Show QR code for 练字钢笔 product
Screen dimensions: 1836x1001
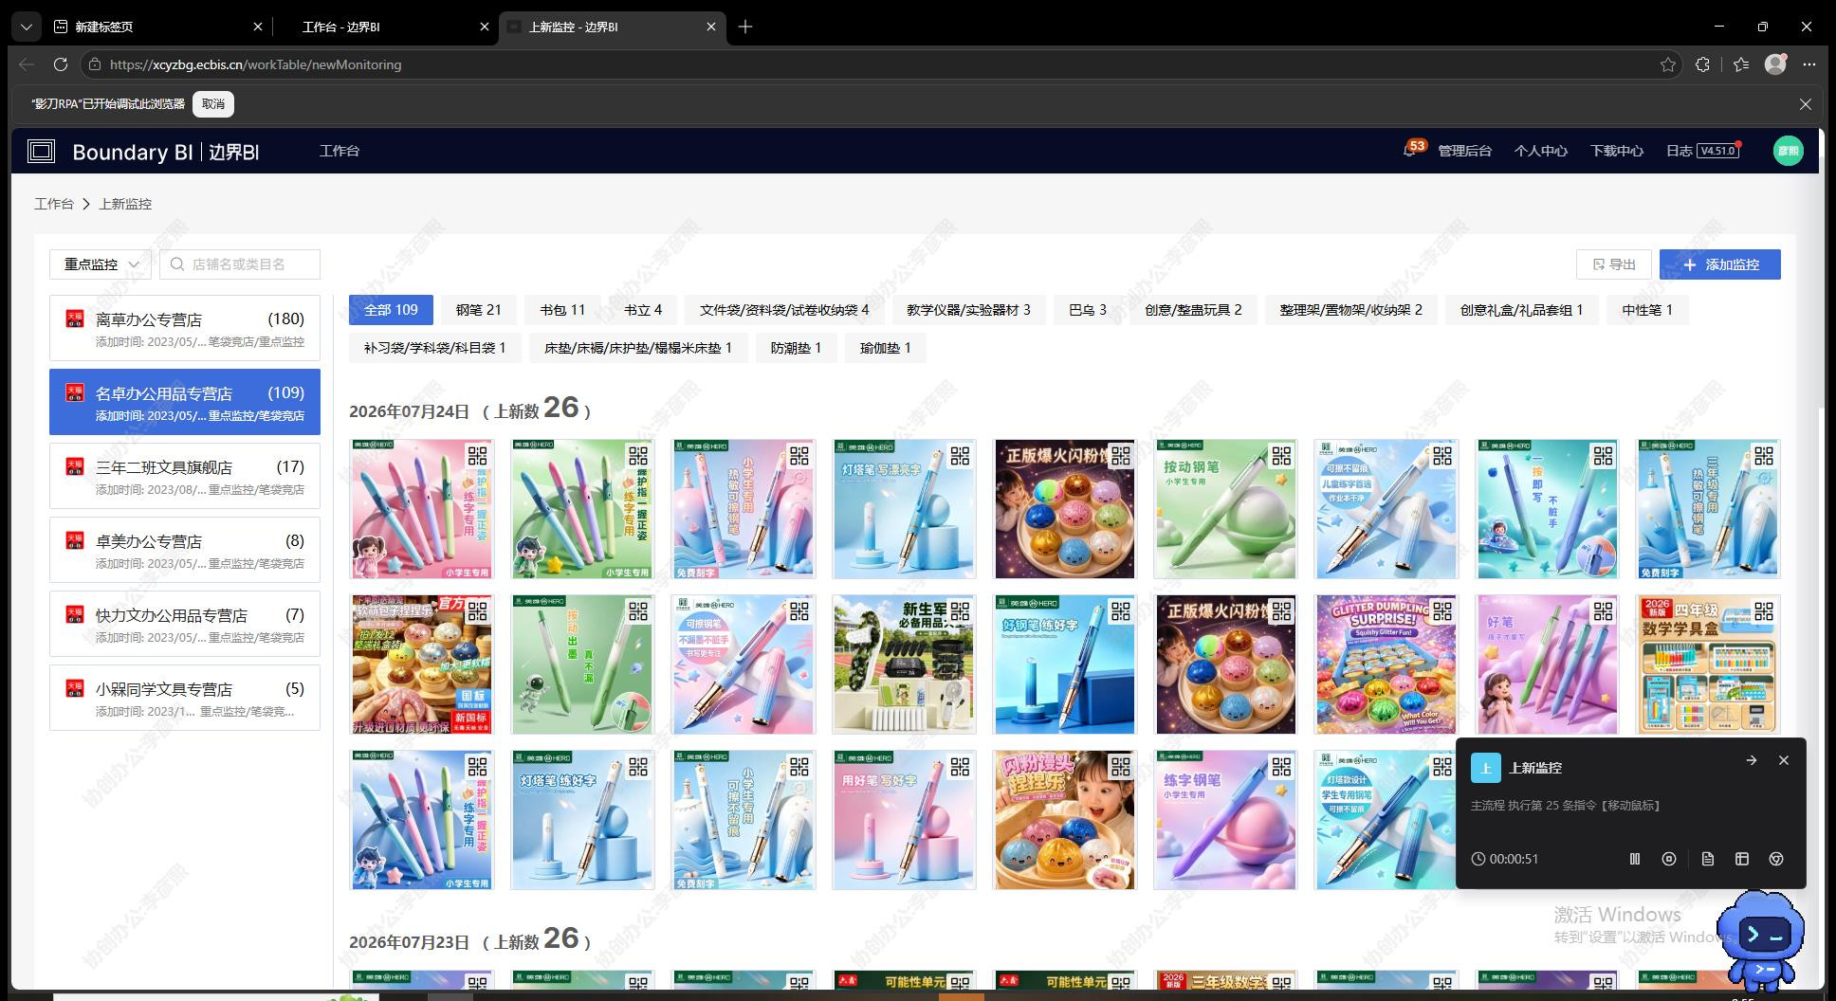(1281, 767)
